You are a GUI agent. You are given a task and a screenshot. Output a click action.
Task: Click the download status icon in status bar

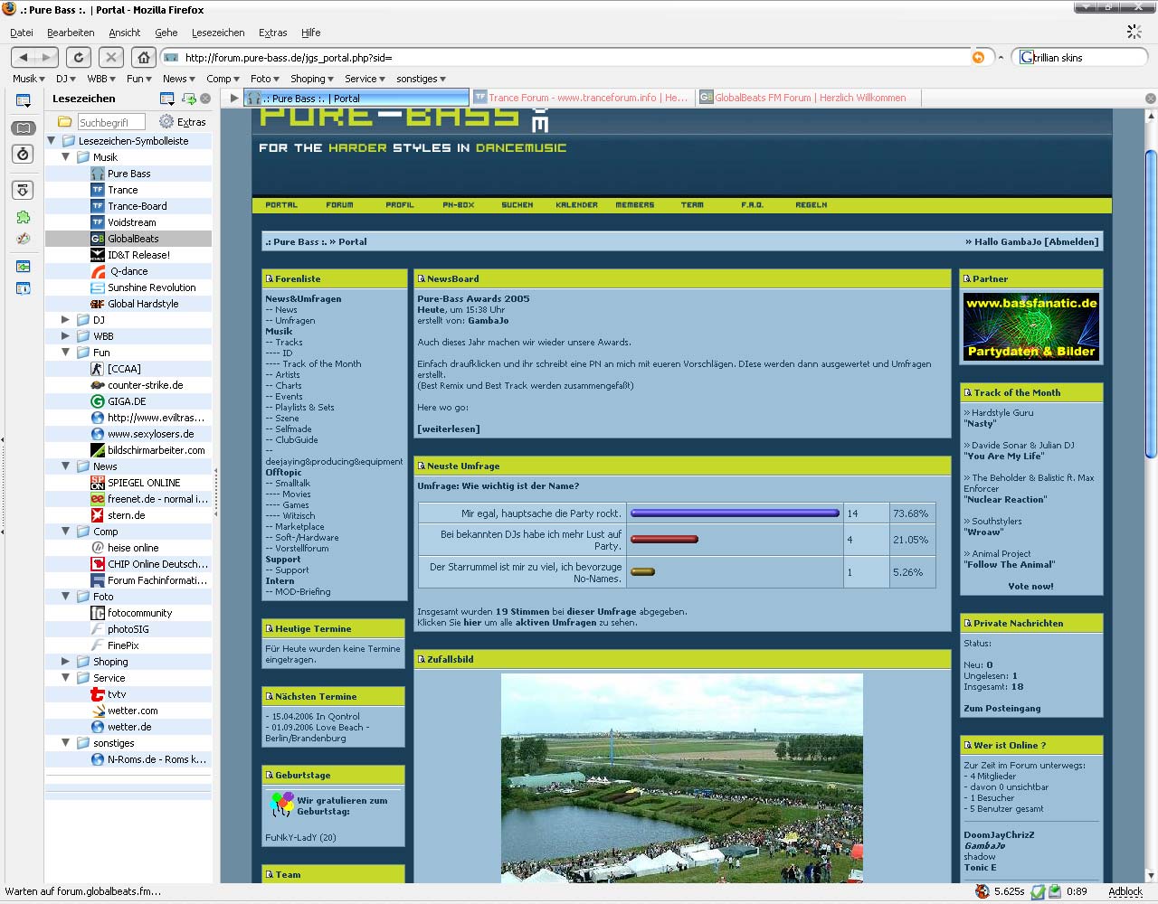click(1054, 891)
